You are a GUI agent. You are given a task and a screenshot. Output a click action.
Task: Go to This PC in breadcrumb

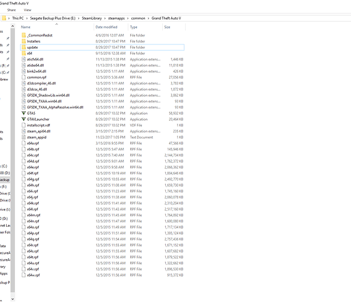tap(18, 18)
